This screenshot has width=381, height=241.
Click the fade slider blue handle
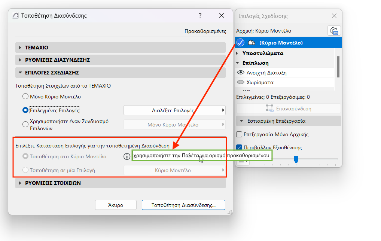tap(296, 159)
